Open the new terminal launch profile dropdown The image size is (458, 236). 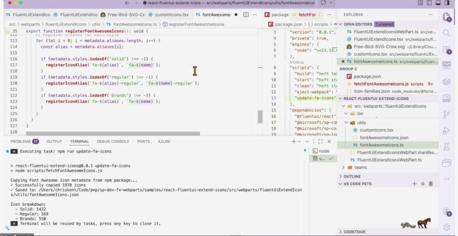(x=300, y=141)
